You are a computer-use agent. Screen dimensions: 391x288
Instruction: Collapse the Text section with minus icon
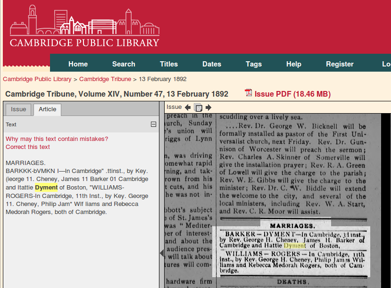pos(153,124)
